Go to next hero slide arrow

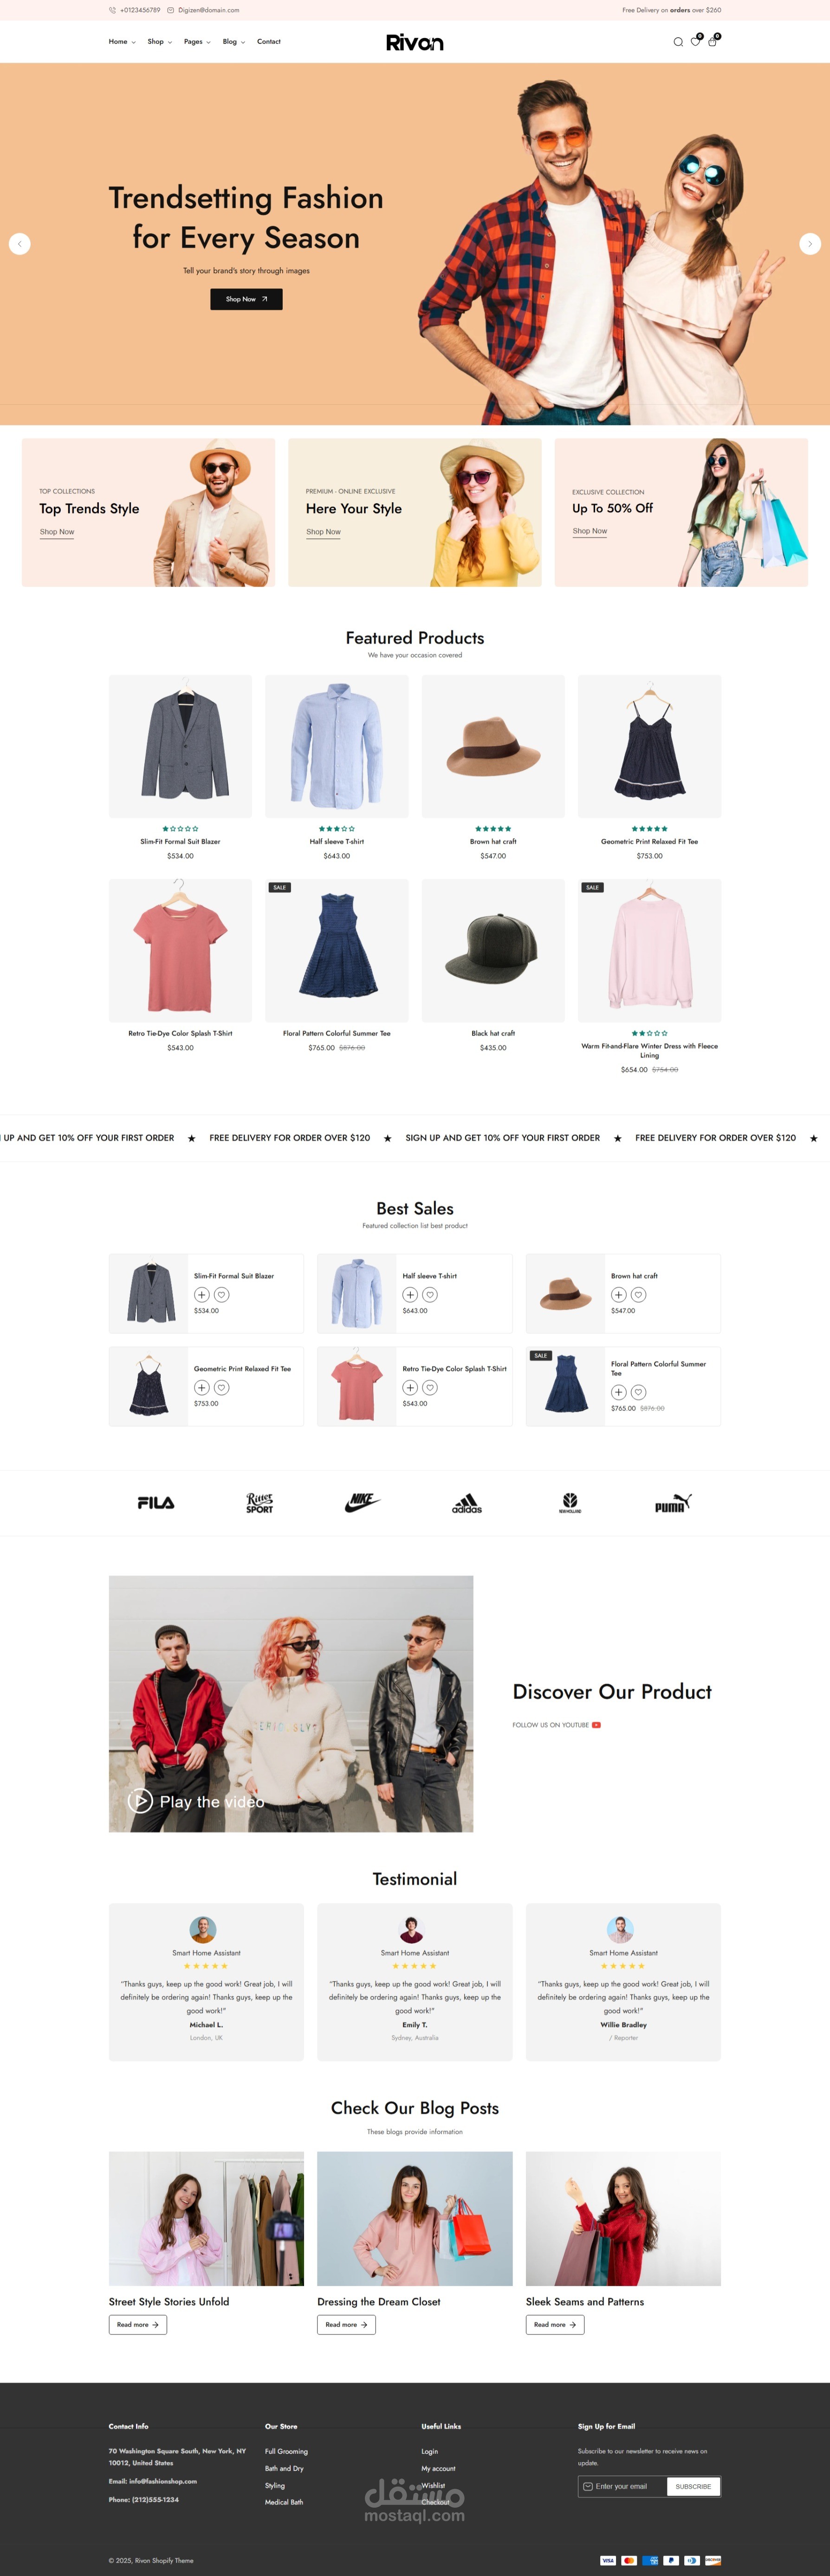click(810, 243)
